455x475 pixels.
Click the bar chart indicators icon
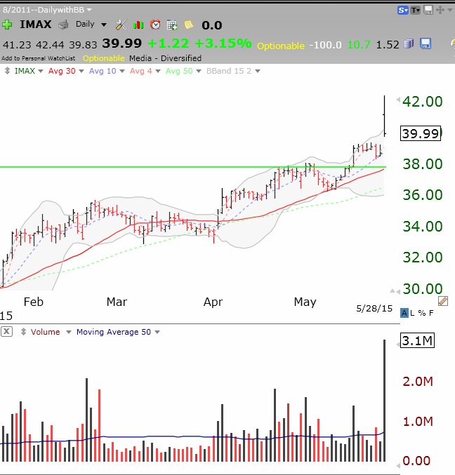click(x=139, y=25)
